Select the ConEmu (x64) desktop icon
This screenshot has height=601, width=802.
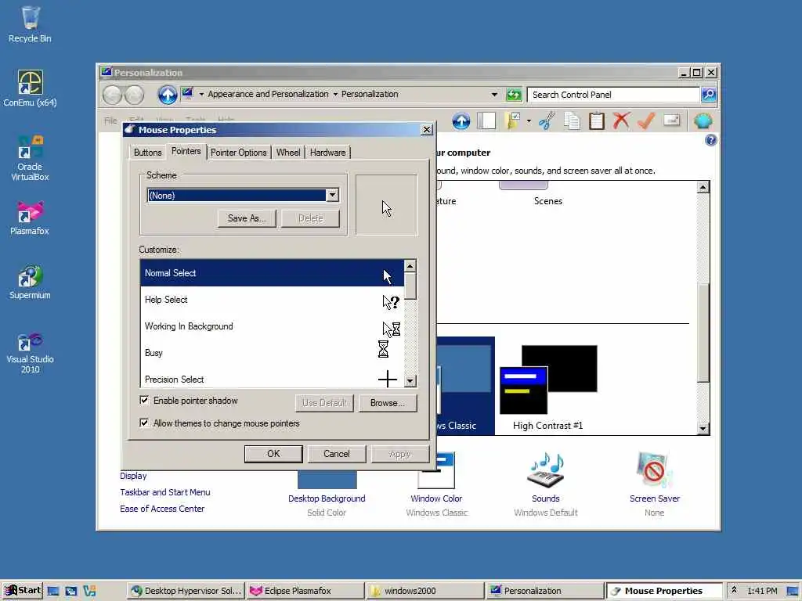[x=30, y=88]
